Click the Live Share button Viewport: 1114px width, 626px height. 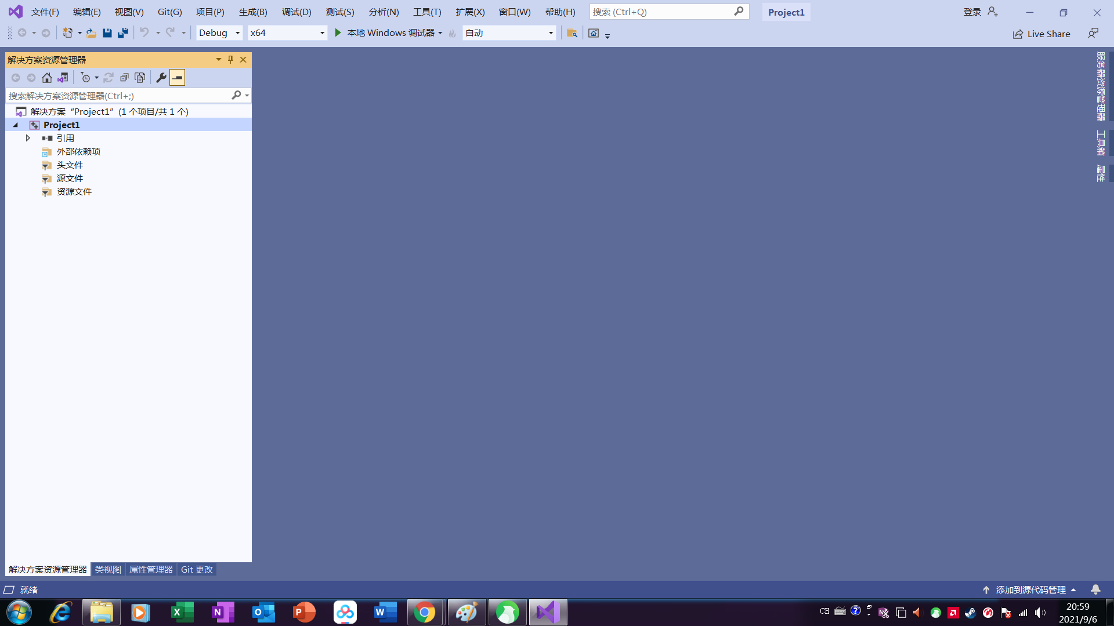coord(1041,34)
